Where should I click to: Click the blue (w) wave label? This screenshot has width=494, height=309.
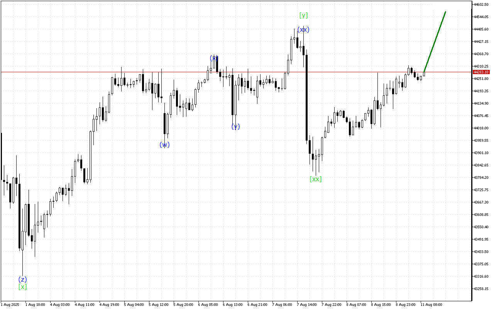(x=164, y=145)
